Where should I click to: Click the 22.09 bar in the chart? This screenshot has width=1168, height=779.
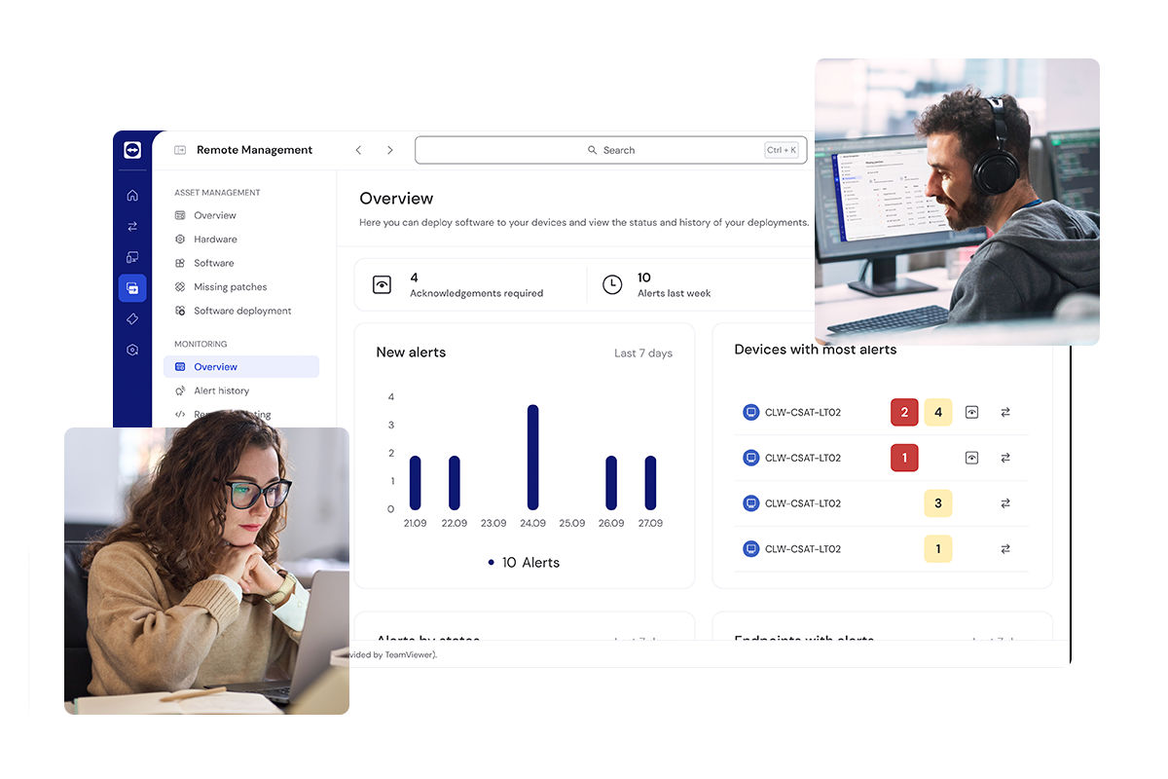(455, 483)
